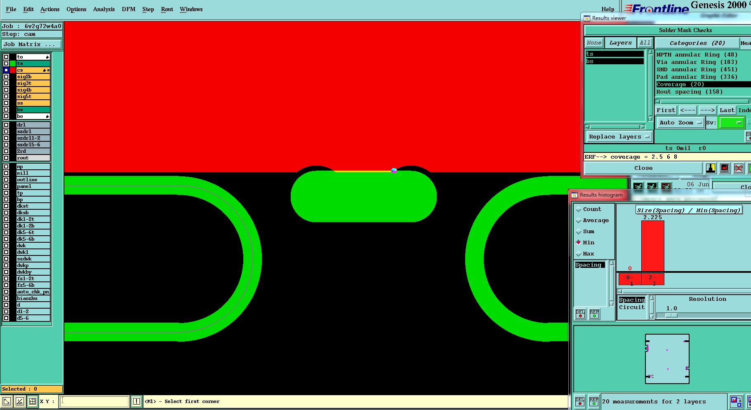Viewport: 751px width, 410px height.
Task: Toggle the checkbox for the outline layer
Action: (x=6, y=180)
